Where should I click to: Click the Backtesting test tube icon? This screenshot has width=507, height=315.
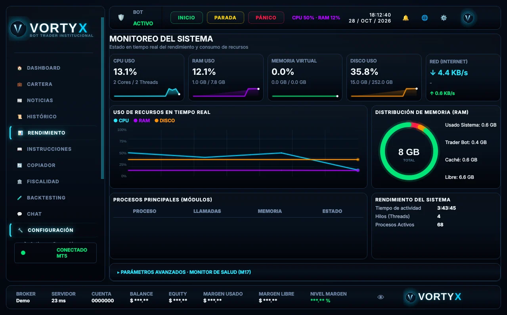(19, 198)
